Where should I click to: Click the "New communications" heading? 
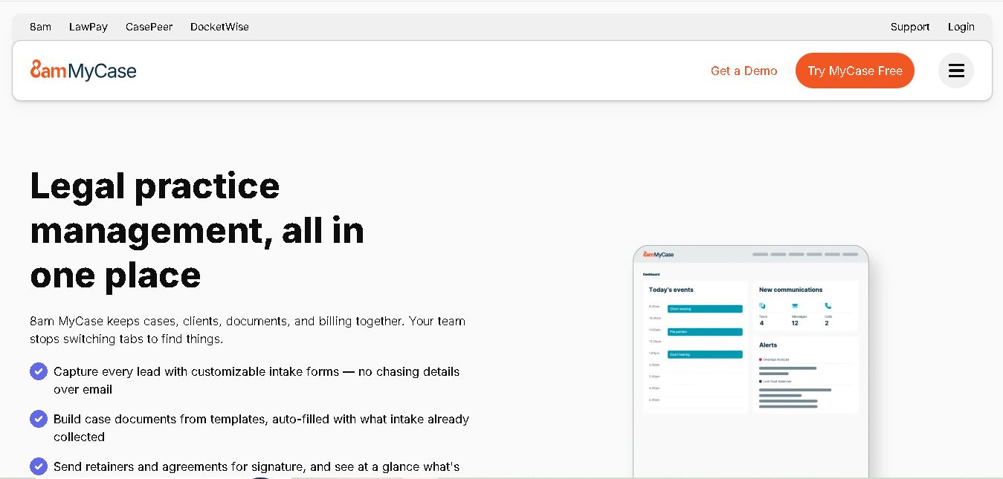point(791,290)
